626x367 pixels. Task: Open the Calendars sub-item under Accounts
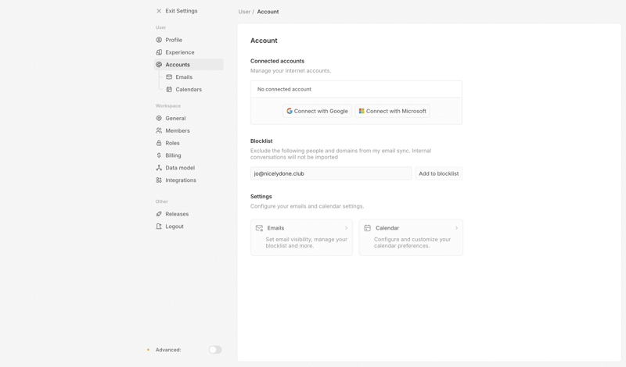coord(193,89)
